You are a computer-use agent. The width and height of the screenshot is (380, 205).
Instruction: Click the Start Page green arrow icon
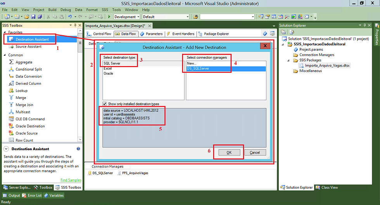tap(294, 17)
